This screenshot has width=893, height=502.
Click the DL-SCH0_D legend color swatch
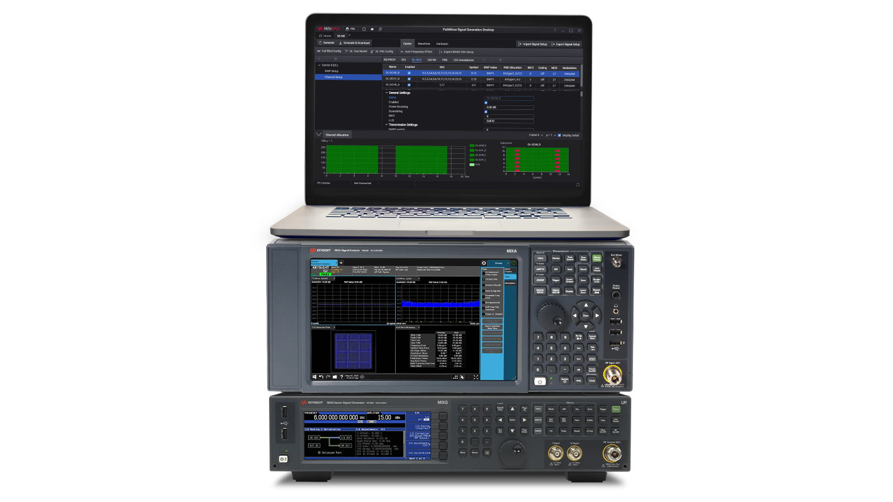pos(472,146)
